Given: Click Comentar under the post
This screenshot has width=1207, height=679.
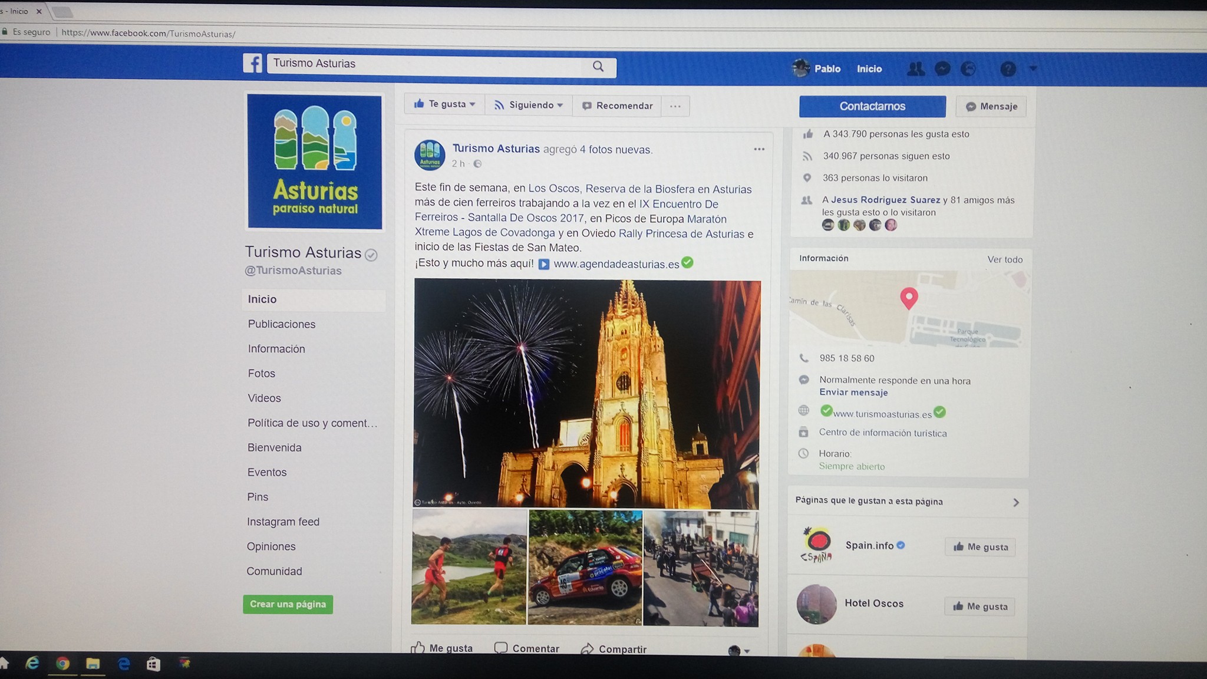Looking at the screenshot, I should [526, 648].
